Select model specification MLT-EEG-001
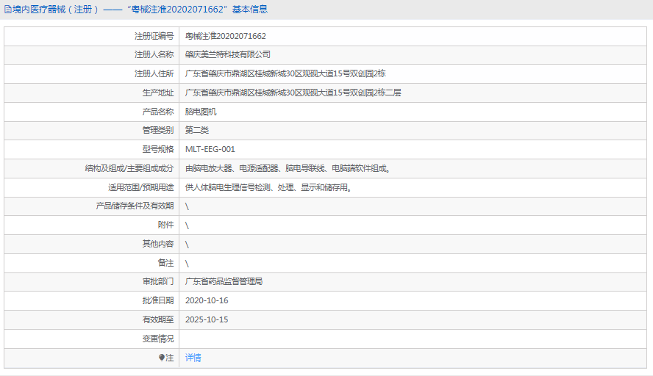The width and height of the screenshot is (653, 376). pyautogui.click(x=210, y=149)
